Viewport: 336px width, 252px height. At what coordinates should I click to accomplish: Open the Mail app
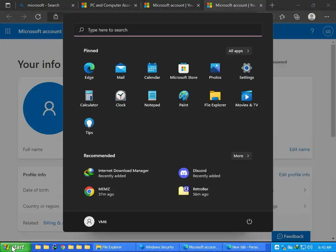click(121, 71)
